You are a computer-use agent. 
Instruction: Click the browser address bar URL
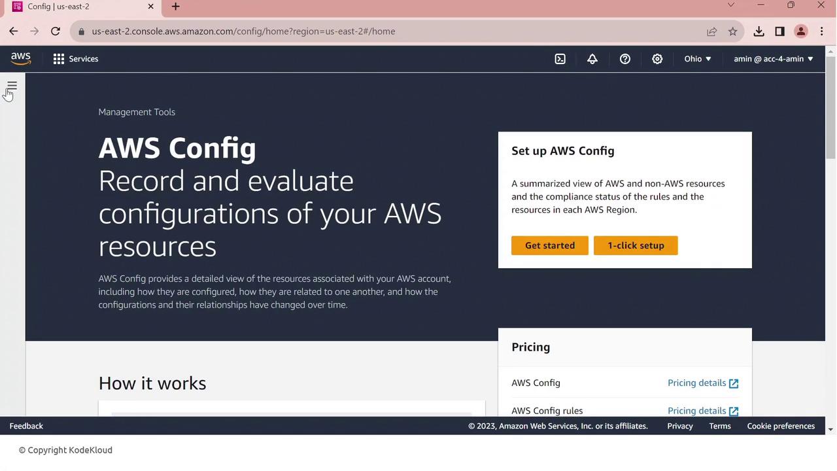[x=243, y=31]
